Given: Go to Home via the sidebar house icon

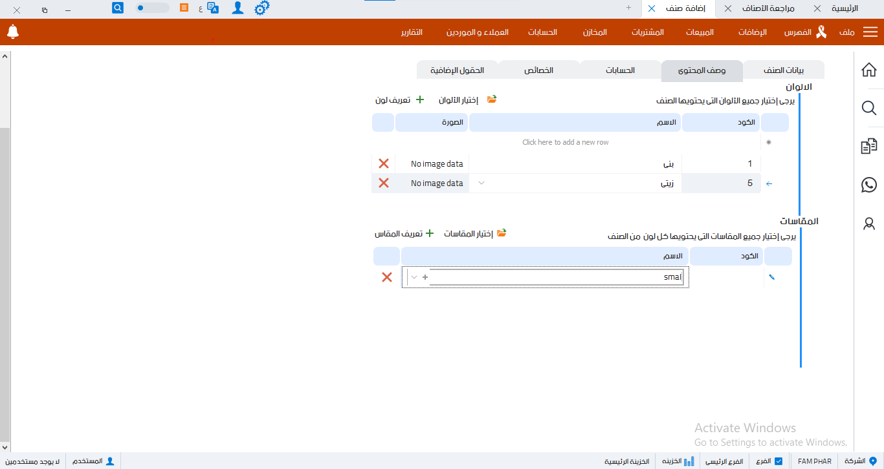Looking at the screenshot, I should pos(869,70).
